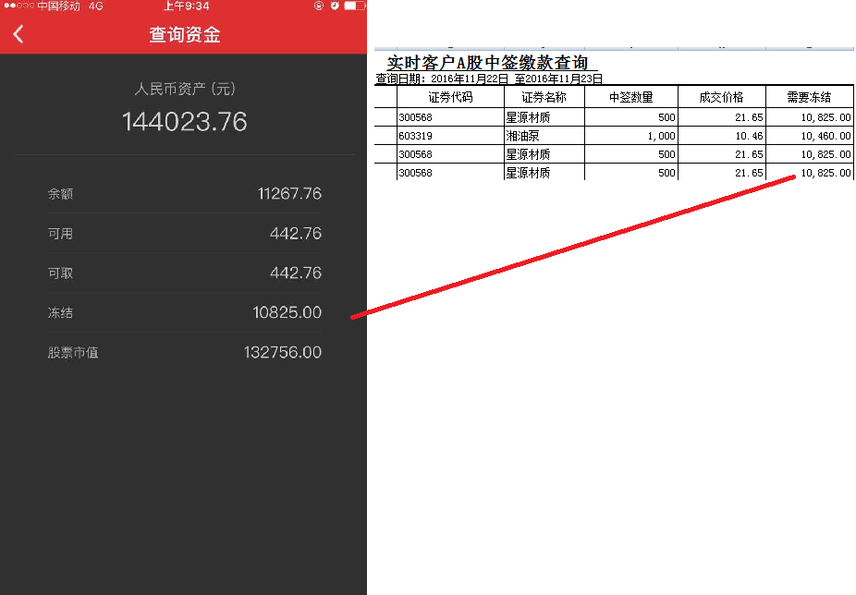Click the 查询日期 date range line
This screenshot has width=856, height=595.
click(489, 79)
